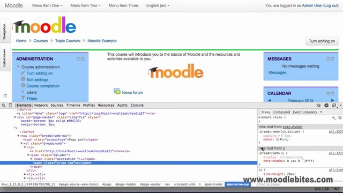This screenshot has height=193, width=343.
Task: Click the small dock toggle icon on left edge
Action: pos(5,95)
